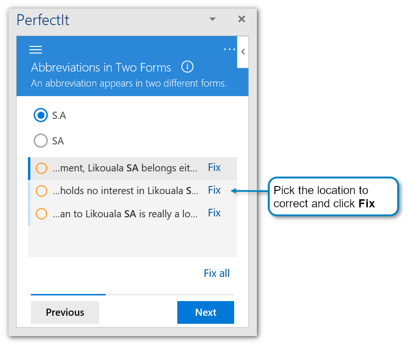
Task: Fix the 'Likouala SA belongs' occurrence
Action: [214, 167]
